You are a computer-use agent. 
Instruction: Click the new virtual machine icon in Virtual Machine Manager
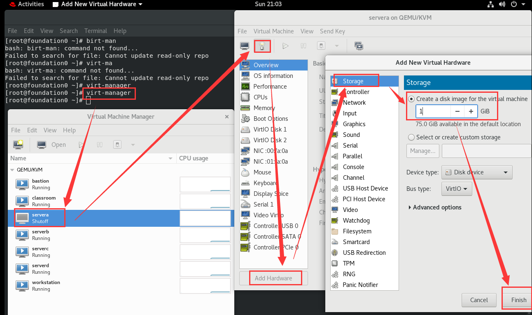pyautogui.click(x=18, y=145)
